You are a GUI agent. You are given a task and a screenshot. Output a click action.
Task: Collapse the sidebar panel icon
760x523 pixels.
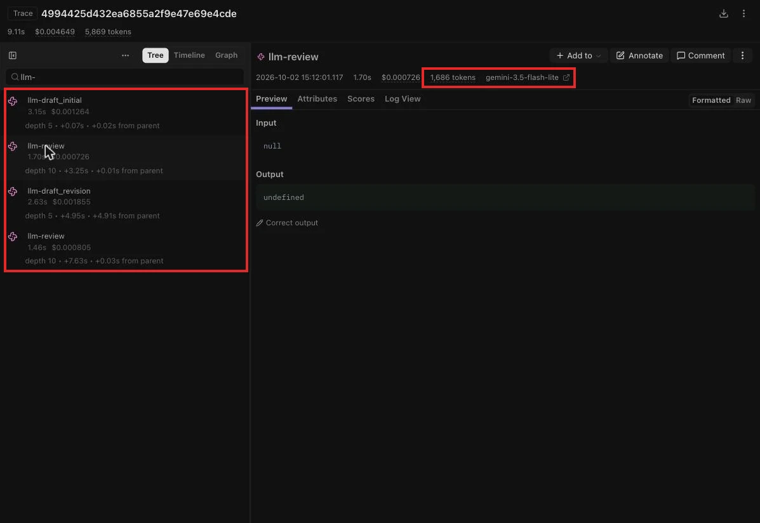coord(13,55)
